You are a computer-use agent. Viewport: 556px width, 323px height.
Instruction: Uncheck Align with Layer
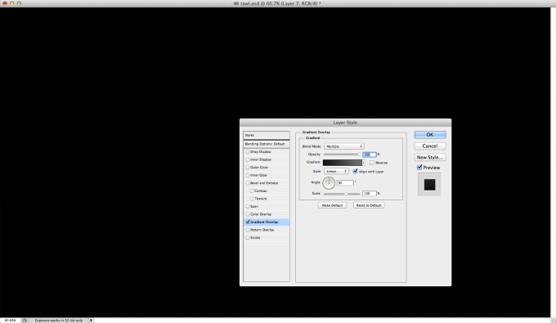355,171
